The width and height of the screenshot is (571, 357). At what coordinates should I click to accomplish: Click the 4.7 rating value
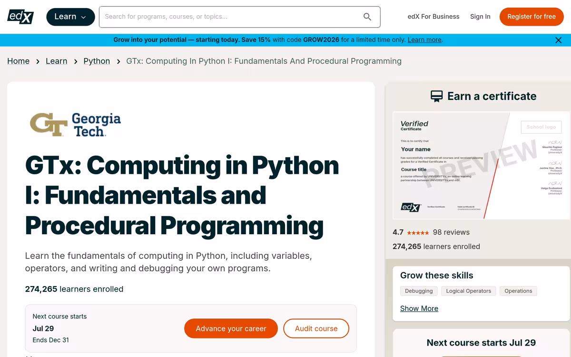(398, 232)
